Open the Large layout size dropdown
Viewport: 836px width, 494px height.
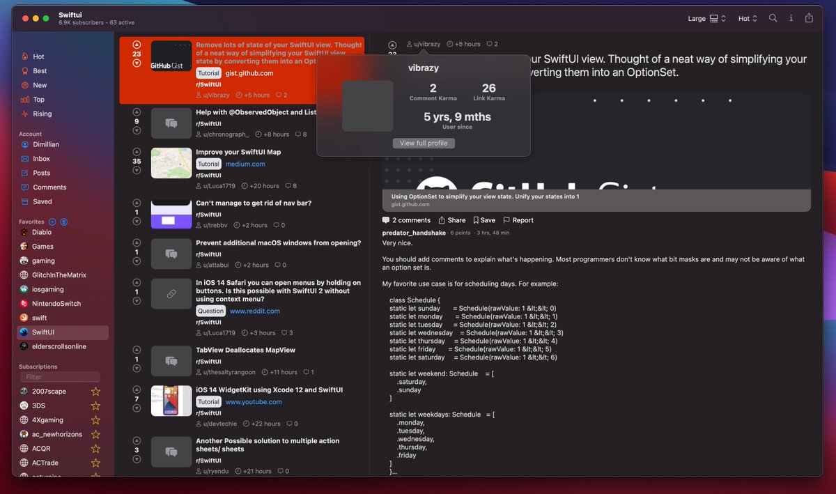(x=707, y=19)
